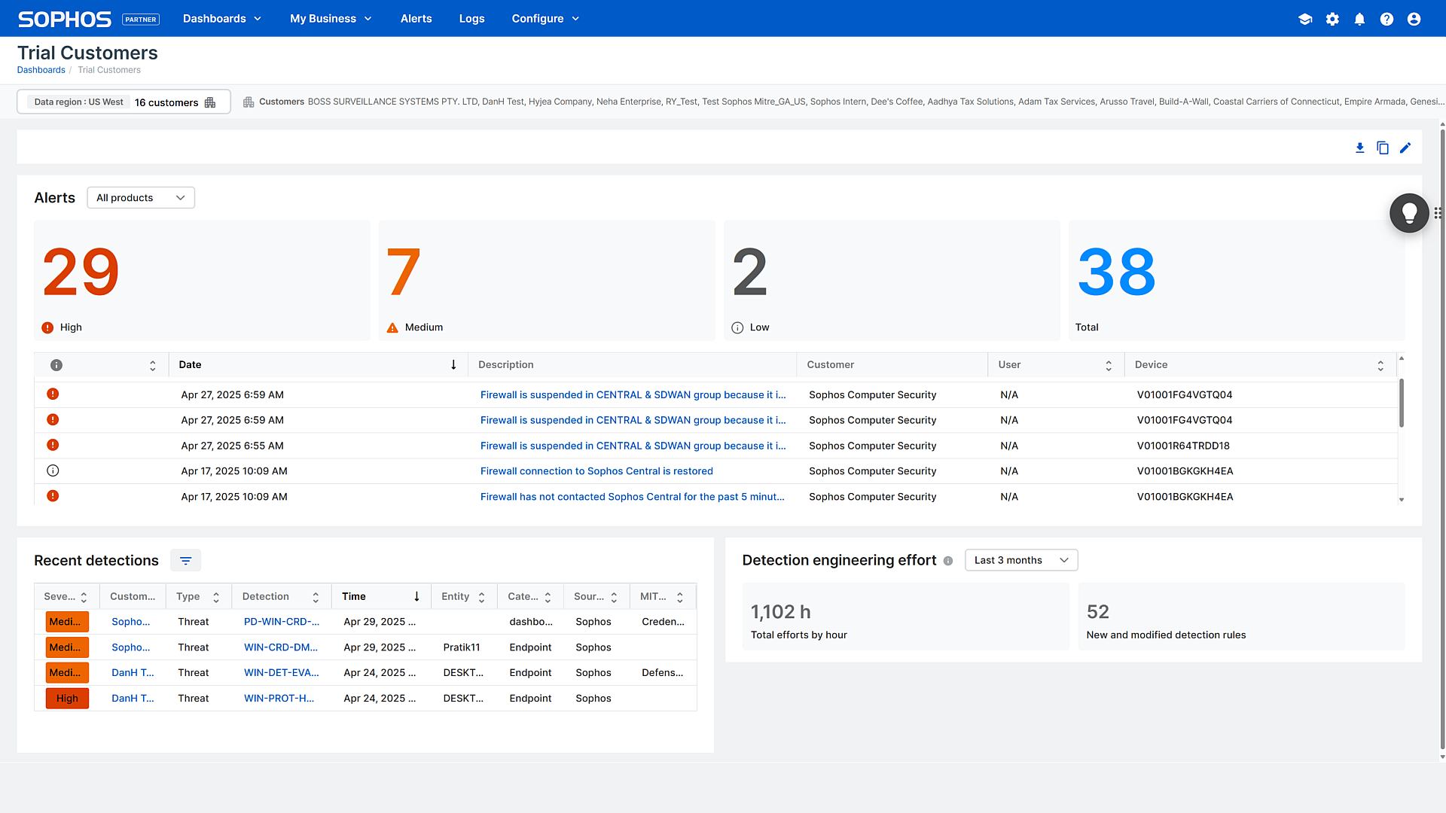Expand the Dashboards menu
1446x813 pixels.
pos(221,18)
